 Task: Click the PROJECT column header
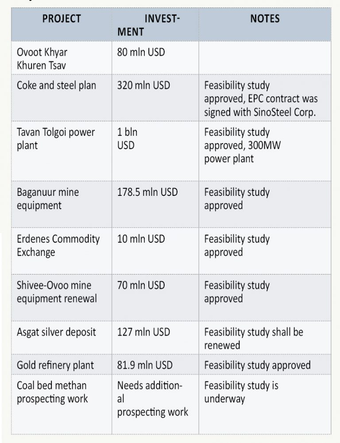point(62,25)
